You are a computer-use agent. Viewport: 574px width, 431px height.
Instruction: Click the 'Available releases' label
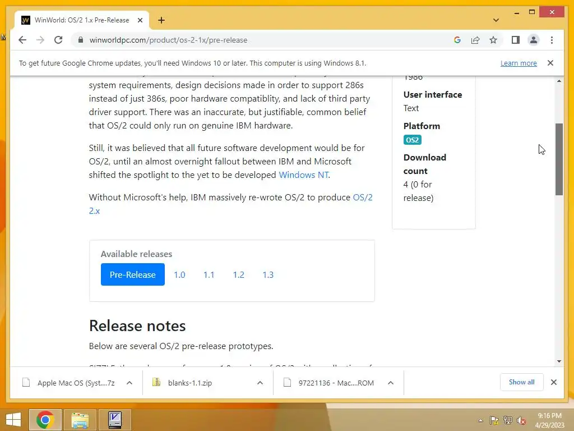(x=136, y=254)
